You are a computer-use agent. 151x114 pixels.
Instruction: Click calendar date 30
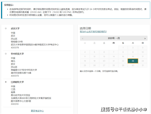[133, 65]
